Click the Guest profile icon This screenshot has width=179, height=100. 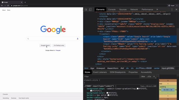[x=169, y=6]
